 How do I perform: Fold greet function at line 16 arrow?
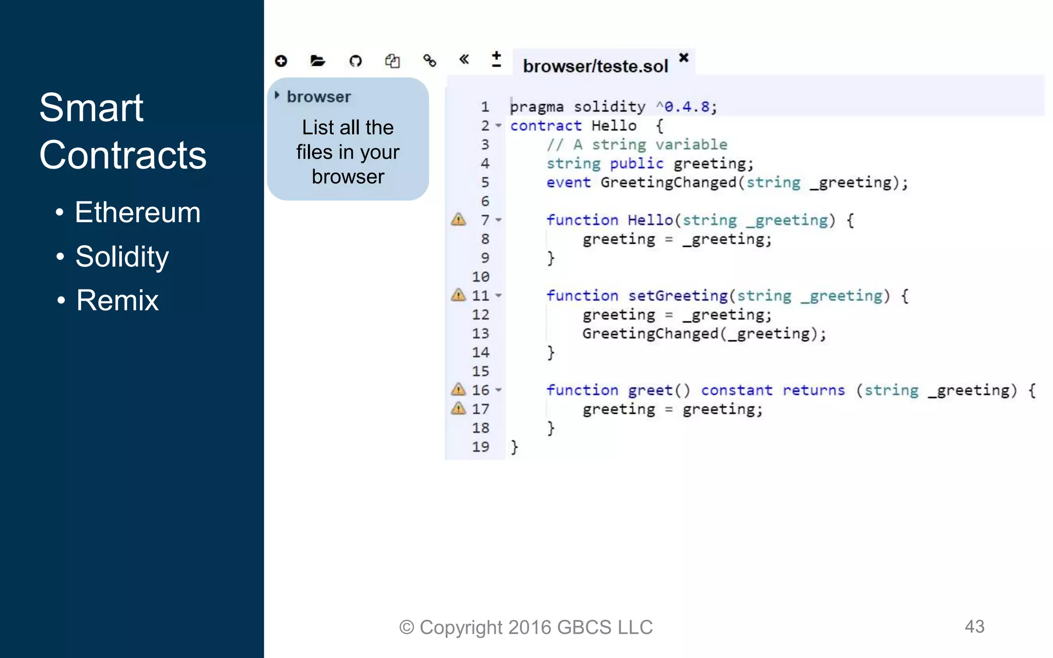498,391
